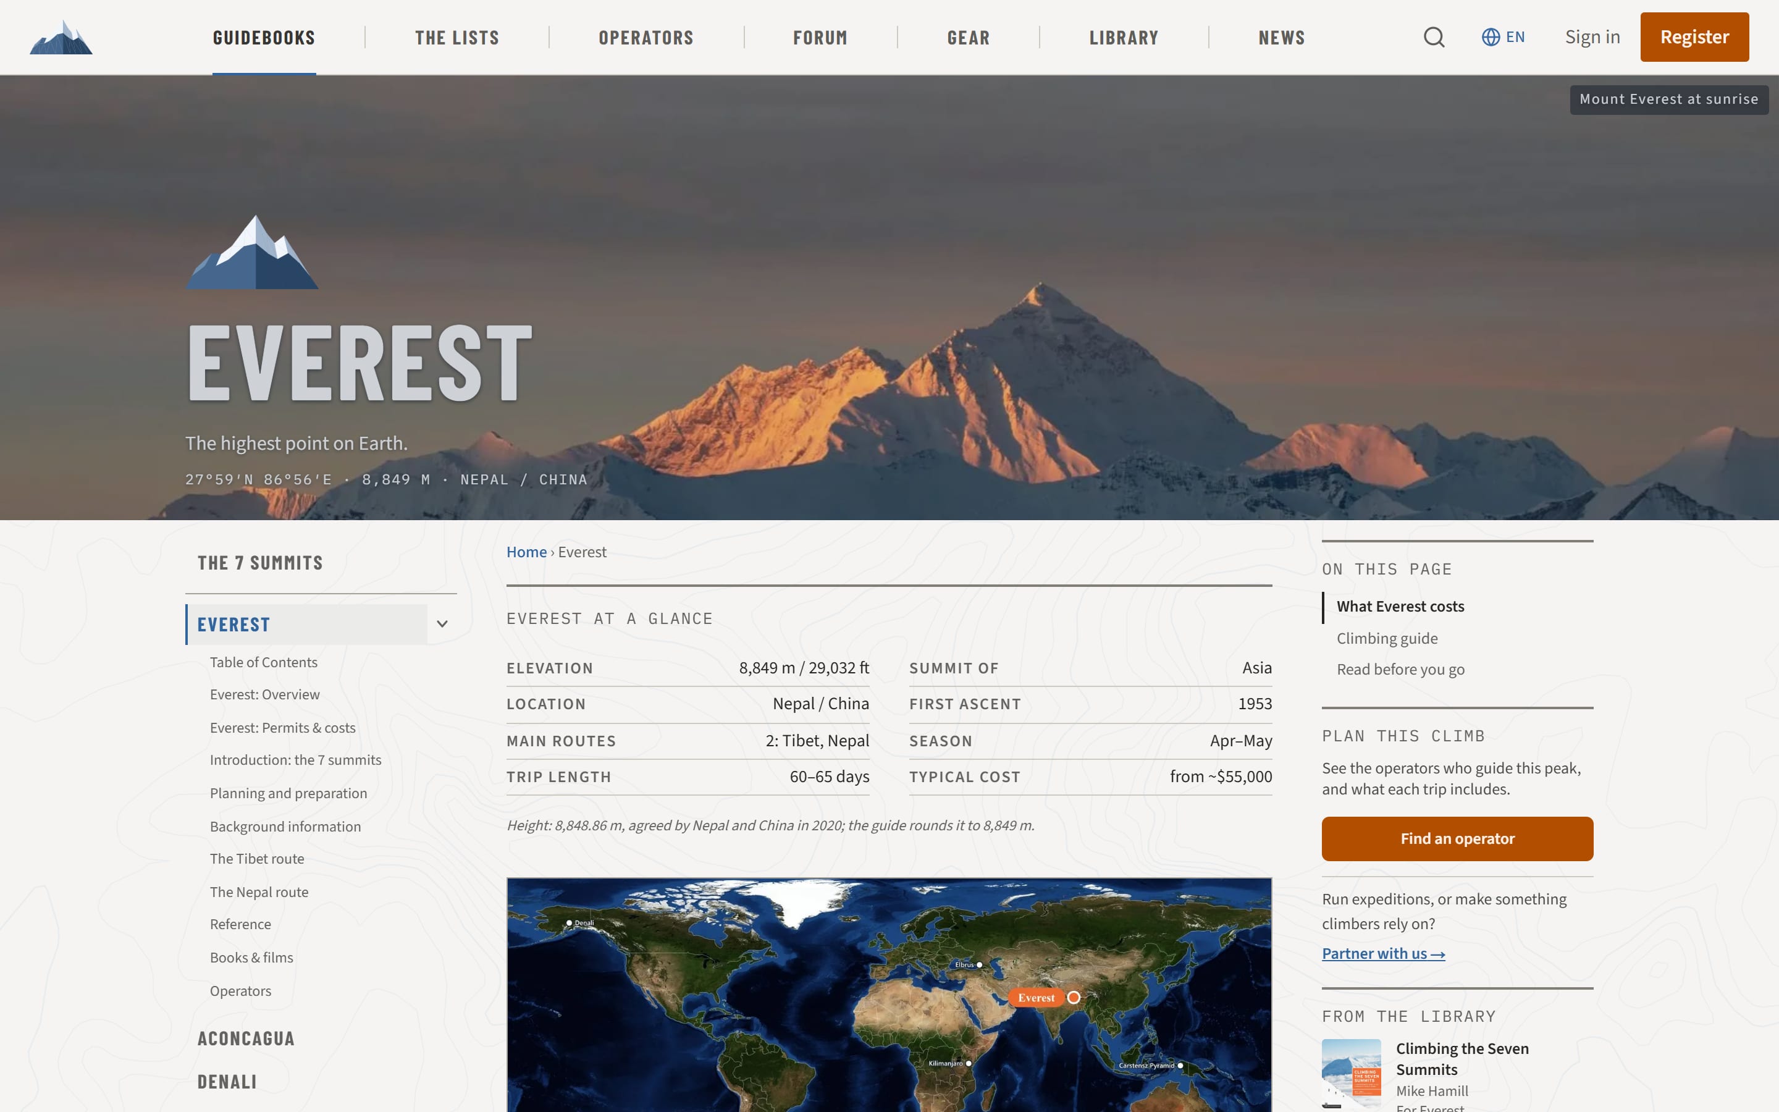Open Operators entry under Everest sidebar
This screenshot has height=1112, width=1779.
[x=240, y=991]
